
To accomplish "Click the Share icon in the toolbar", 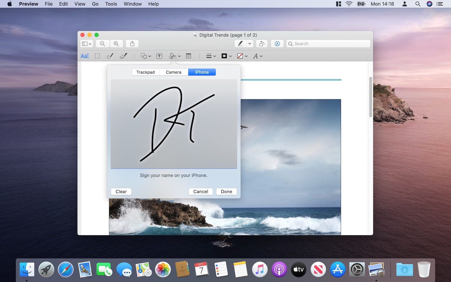I will [132, 44].
